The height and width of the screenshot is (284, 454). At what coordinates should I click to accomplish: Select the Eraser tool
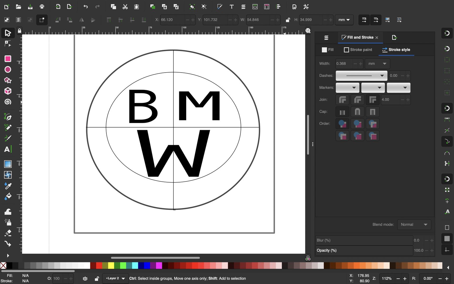tap(8, 233)
